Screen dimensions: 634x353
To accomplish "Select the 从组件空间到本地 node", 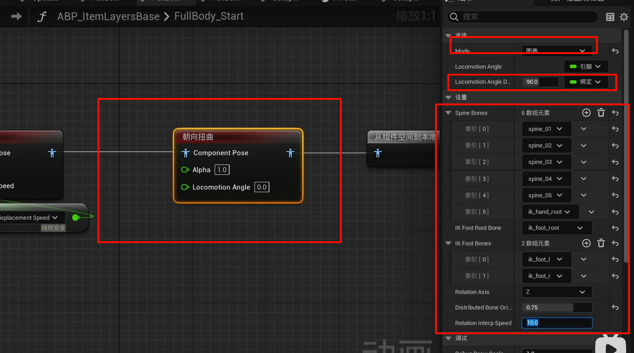I will (x=404, y=148).
